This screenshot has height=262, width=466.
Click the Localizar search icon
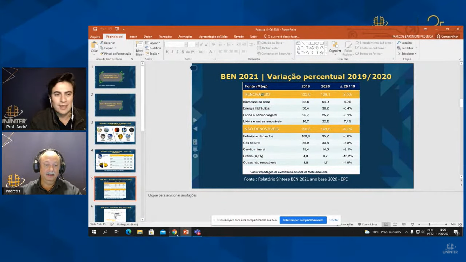[405, 43]
